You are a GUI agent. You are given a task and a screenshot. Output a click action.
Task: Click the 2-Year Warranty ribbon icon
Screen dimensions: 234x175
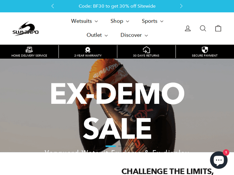tap(88, 50)
